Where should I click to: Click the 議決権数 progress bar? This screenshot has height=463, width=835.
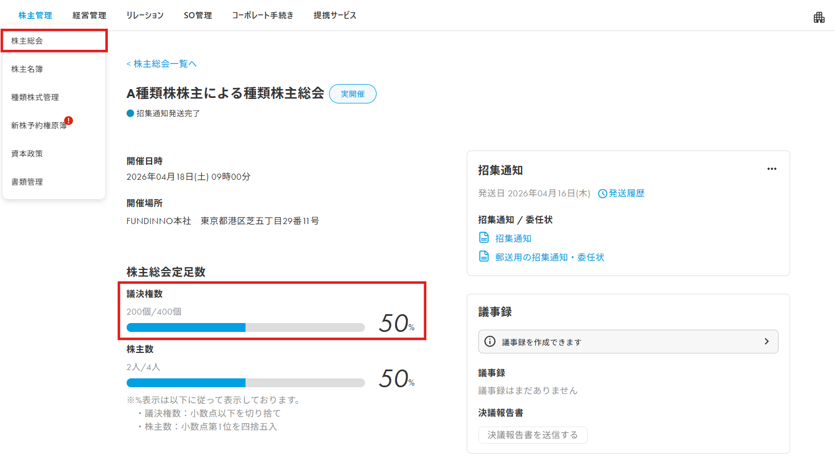[x=246, y=327]
